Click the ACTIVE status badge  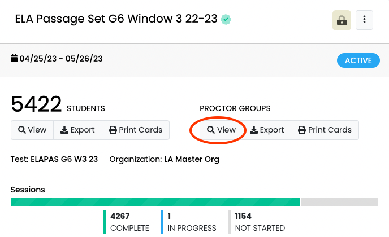(358, 60)
